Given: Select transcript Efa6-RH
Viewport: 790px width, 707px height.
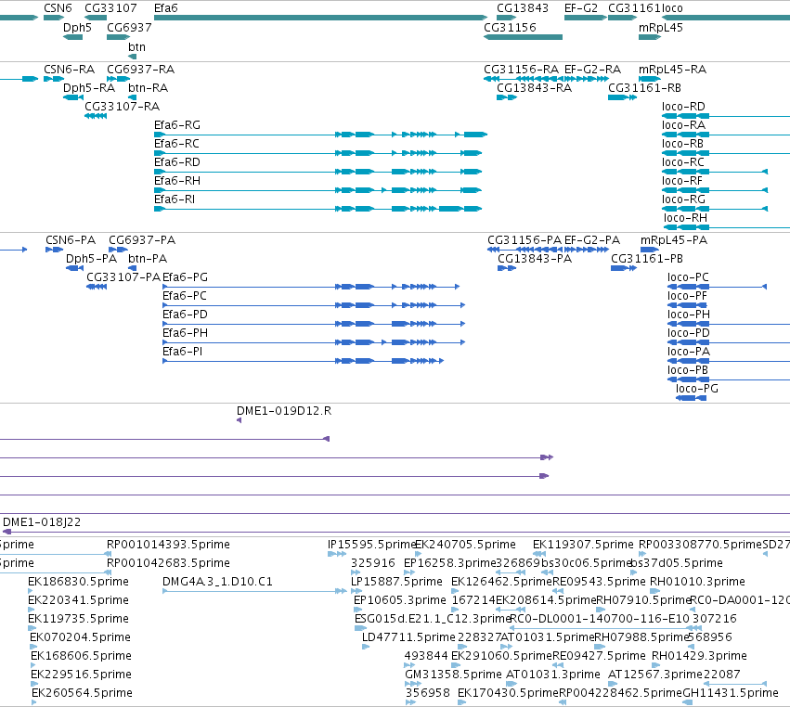Looking at the screenshot, I should [176, 181].
